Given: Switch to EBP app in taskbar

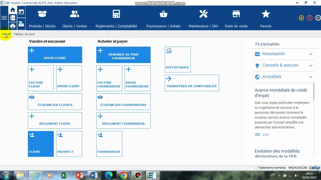Looking at the screenshot, I should (152, 175).
